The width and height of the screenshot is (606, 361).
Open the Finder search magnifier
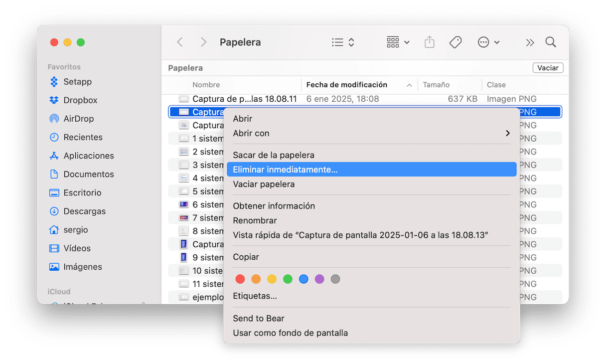click(x=551, y=42)
